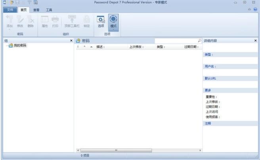Screen dimensions: 260x160
Task: Sort by the 类型 type column header
Action: 161,47
